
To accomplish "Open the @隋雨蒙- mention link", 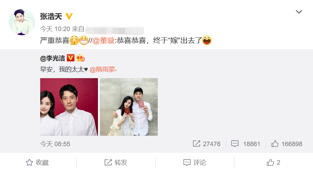I will (103, 69).
